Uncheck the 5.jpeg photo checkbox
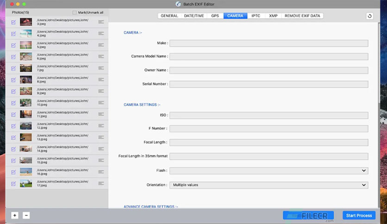 [x=13, y=45]
